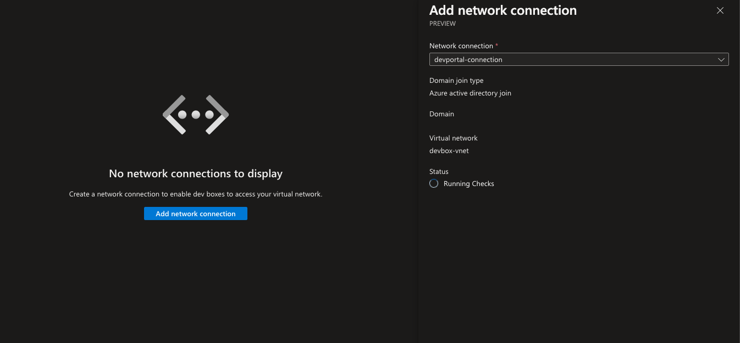Click the Domain label
This screenshot has height=343, width=740.
click(441, 114)
